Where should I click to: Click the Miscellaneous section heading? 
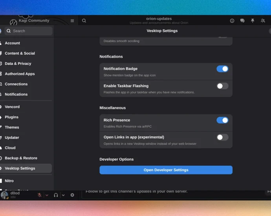113,108
